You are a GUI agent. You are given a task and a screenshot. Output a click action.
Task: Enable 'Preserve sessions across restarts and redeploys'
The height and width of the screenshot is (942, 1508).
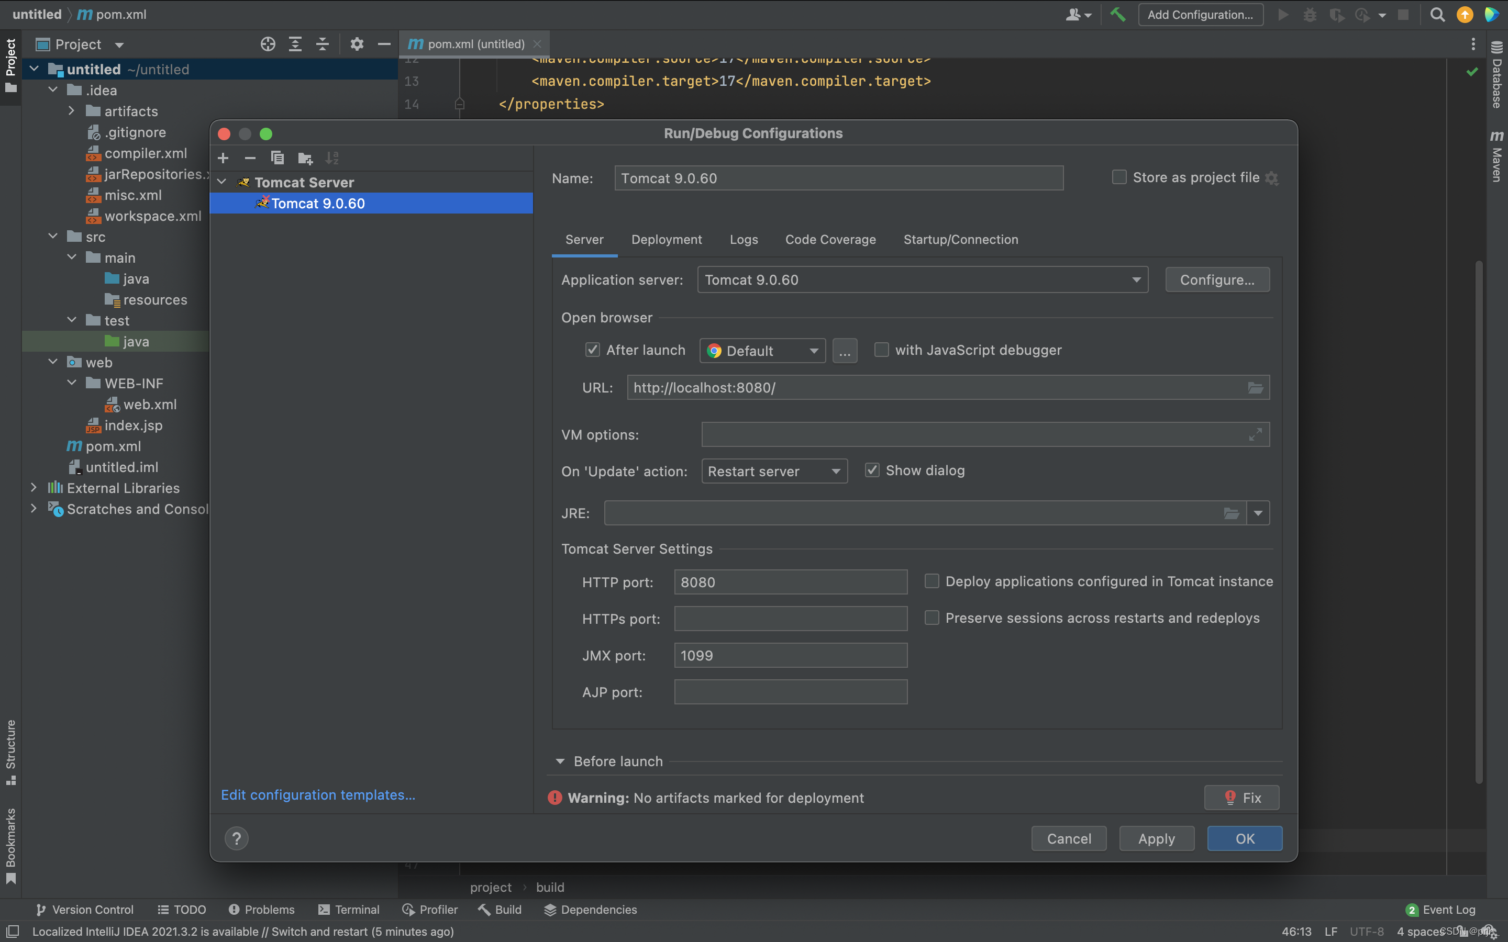coord(930,618)
